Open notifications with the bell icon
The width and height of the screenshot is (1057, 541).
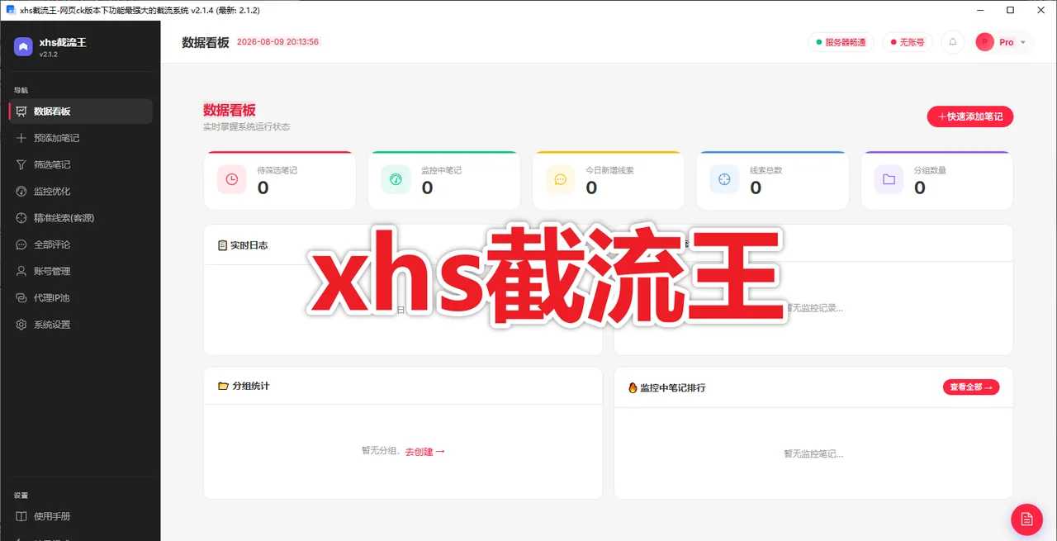point(953,42)
